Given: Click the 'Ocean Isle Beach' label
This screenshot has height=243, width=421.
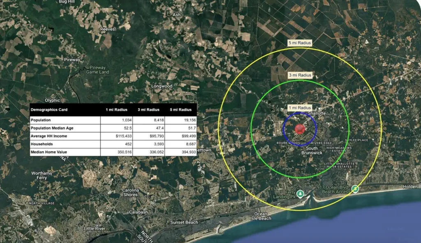Looking at the screenshot, I should point(261,216).
